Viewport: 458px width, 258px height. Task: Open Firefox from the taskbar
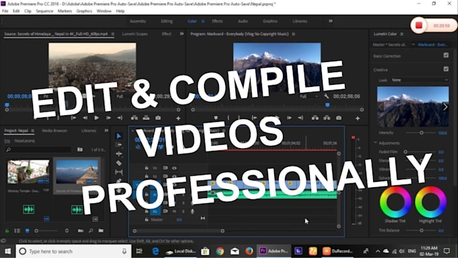click(249, 251)
